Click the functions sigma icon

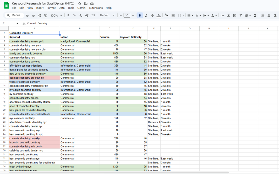[x=255, y=16]
